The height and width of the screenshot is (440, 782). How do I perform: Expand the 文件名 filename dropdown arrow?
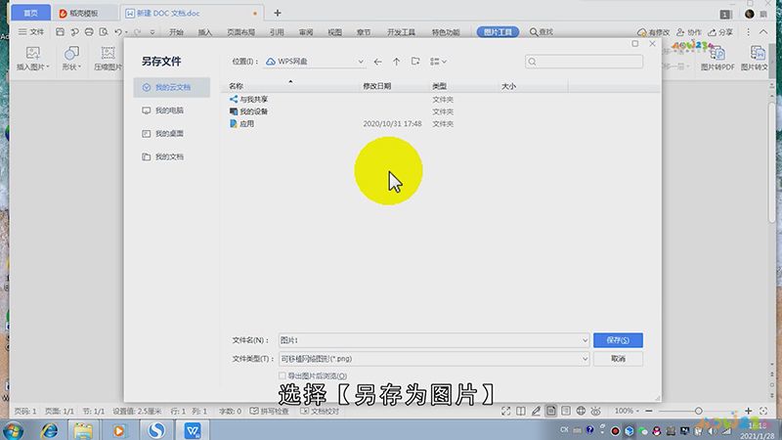(x=585, y=340)
